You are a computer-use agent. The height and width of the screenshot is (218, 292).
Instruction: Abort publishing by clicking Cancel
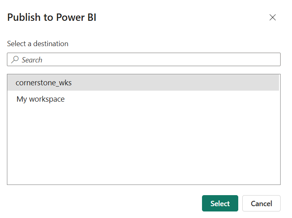coord(261,203)
